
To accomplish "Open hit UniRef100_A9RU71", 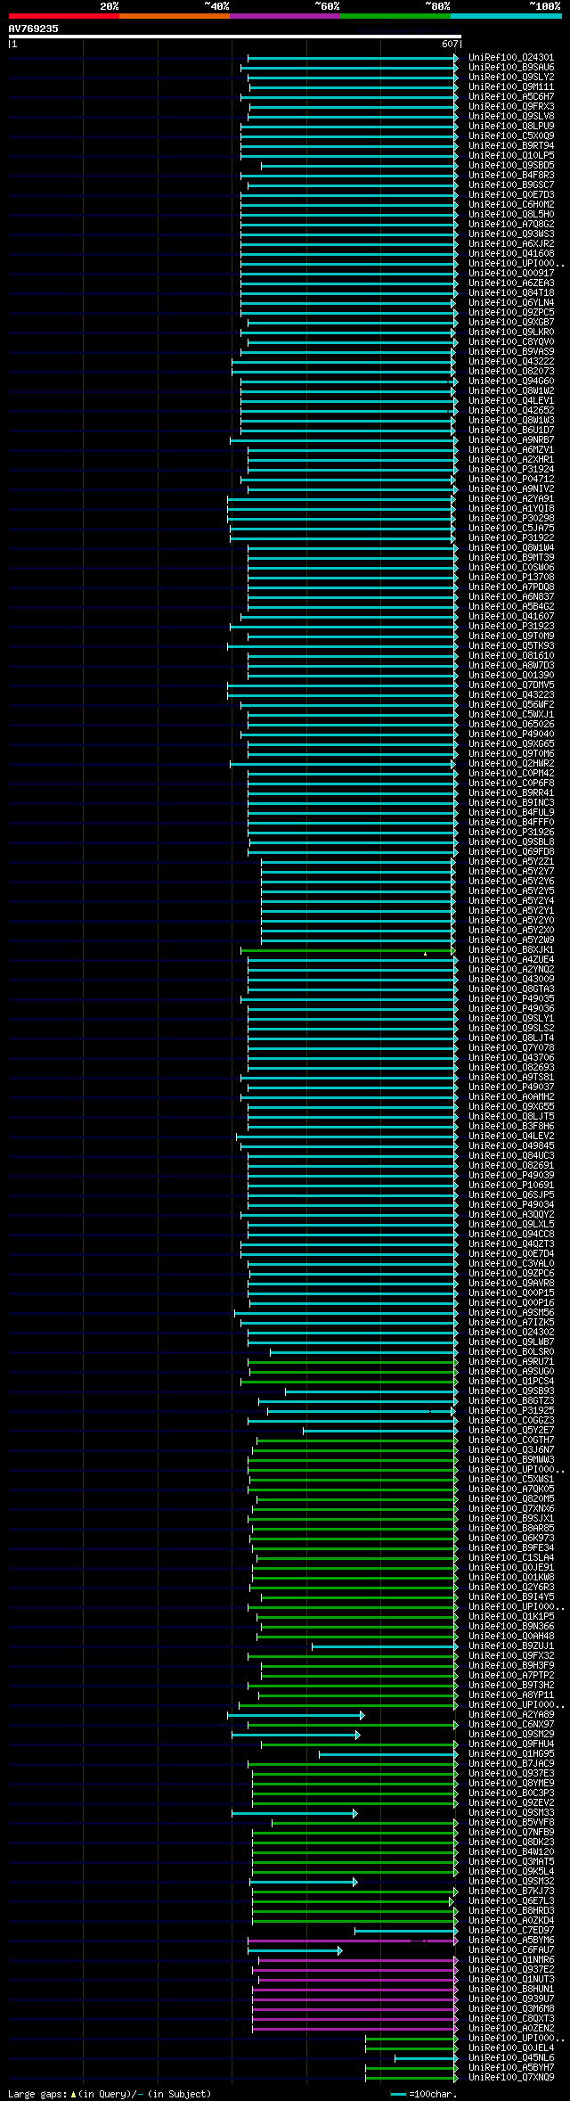I will 511,1361.
